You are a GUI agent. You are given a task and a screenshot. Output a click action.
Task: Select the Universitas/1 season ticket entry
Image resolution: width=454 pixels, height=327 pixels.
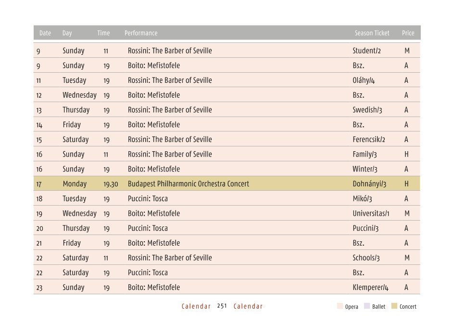pos(371,213)
